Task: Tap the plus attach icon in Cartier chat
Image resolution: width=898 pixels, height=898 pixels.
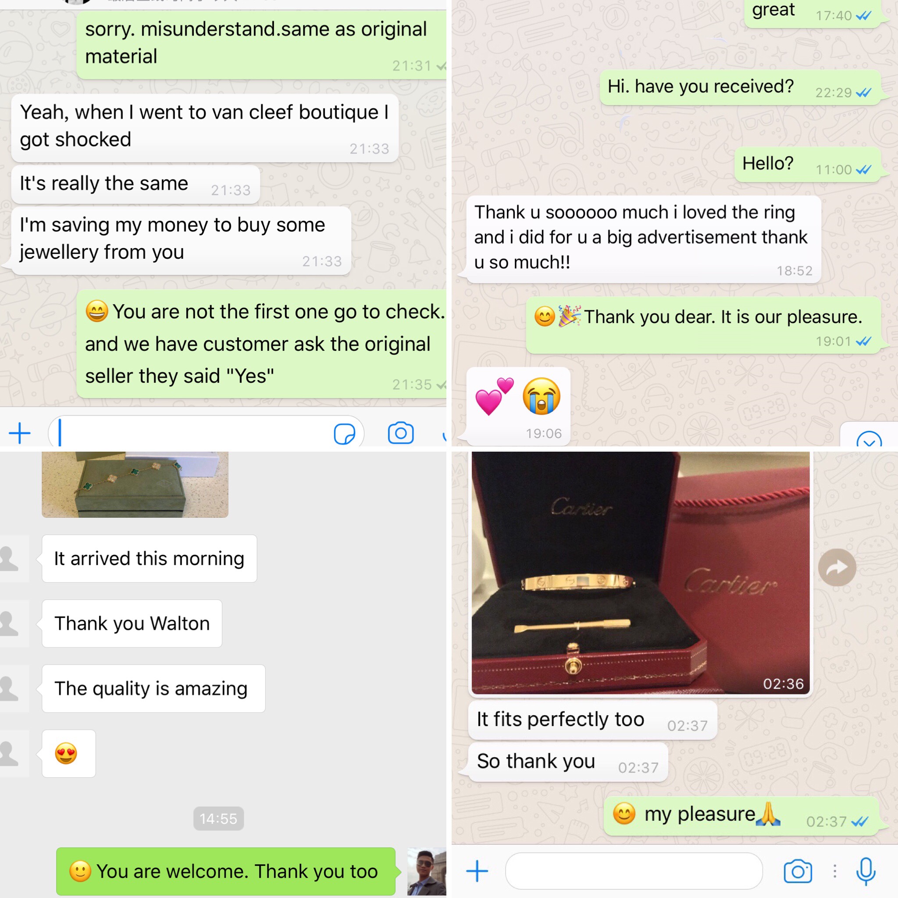Action: pos(477,871)
